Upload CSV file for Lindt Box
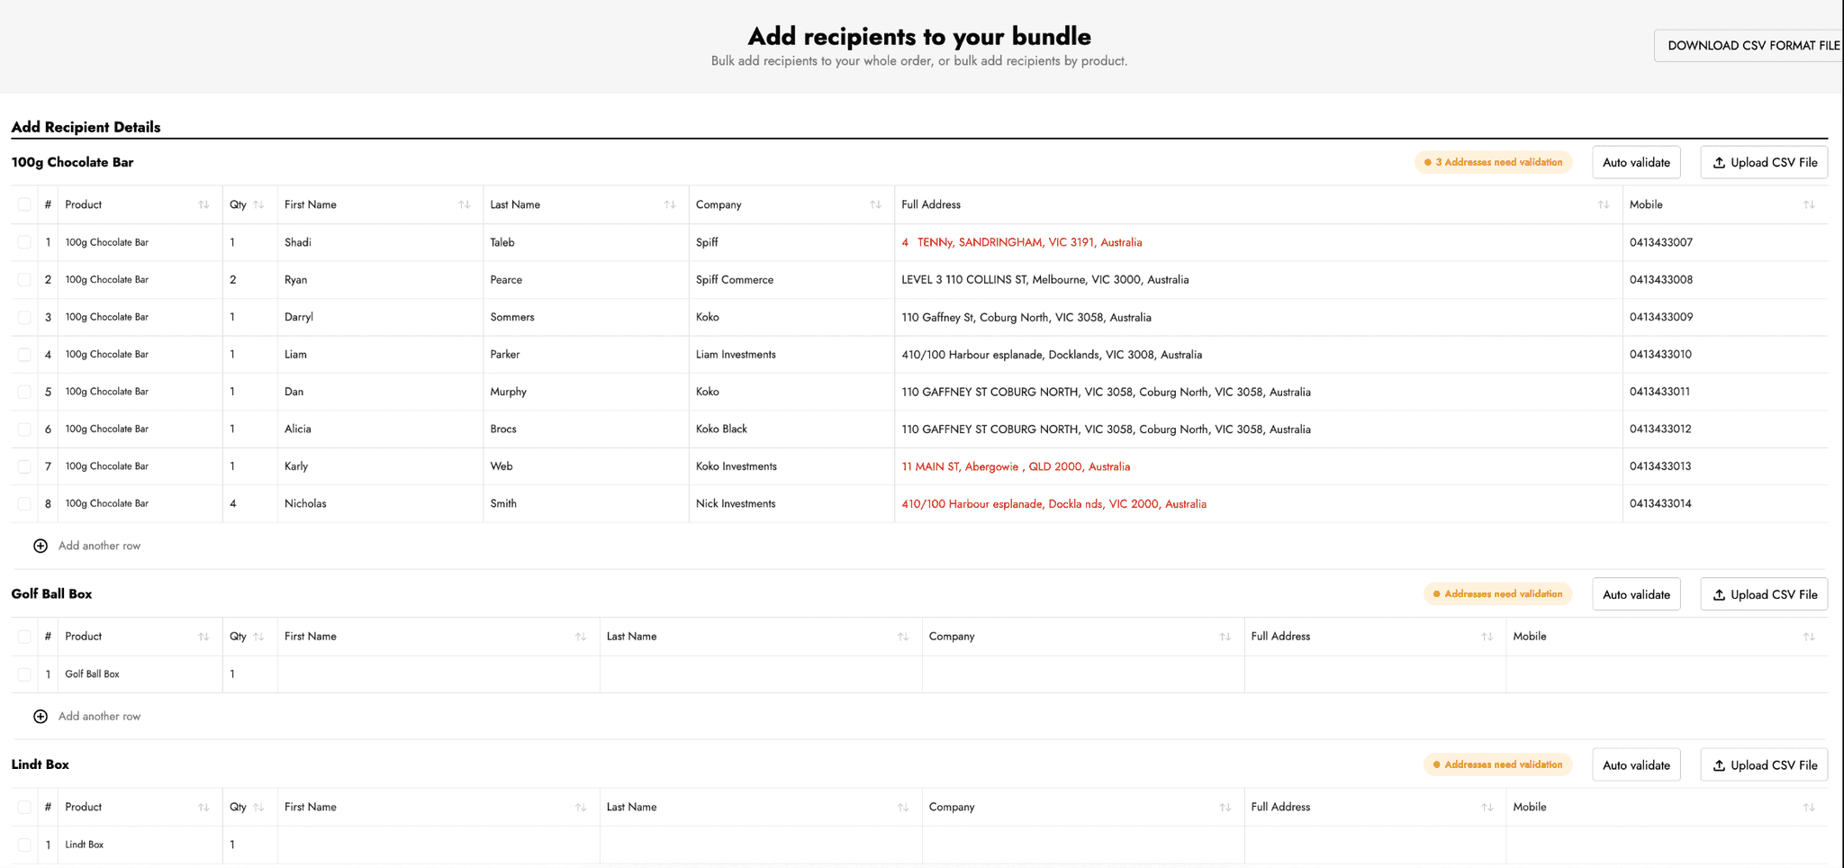This screenshot has width=1844, height=868. [1763, 765]
